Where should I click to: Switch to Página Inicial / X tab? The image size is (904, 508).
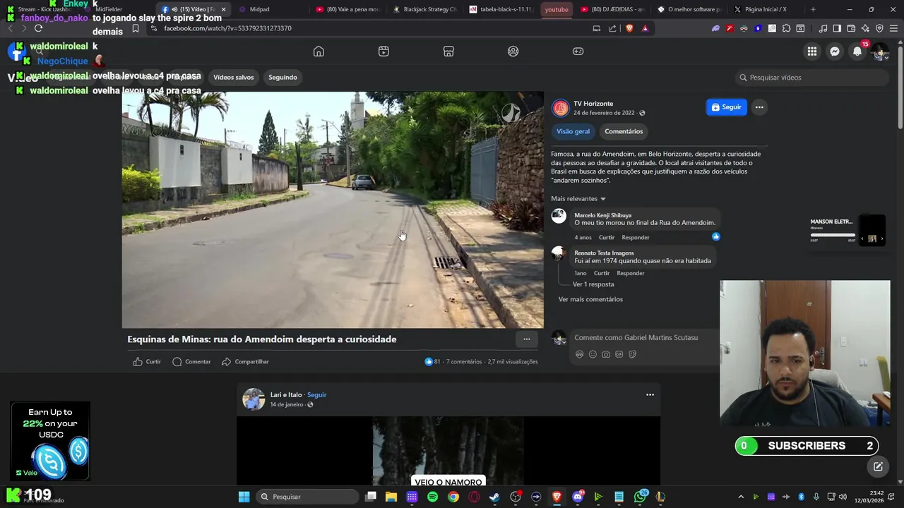coord(765,9)
